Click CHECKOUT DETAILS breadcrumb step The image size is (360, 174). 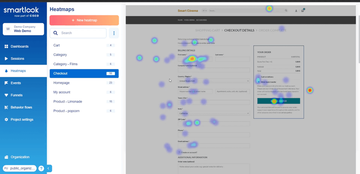click(239, 30)
